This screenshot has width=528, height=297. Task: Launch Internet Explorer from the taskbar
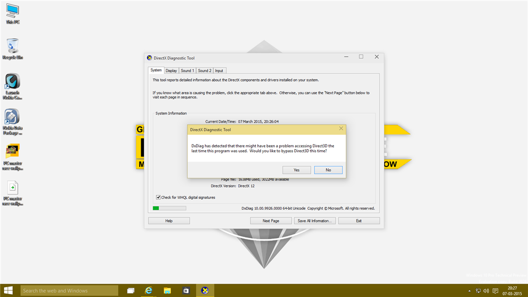click(x=148, y=291)
